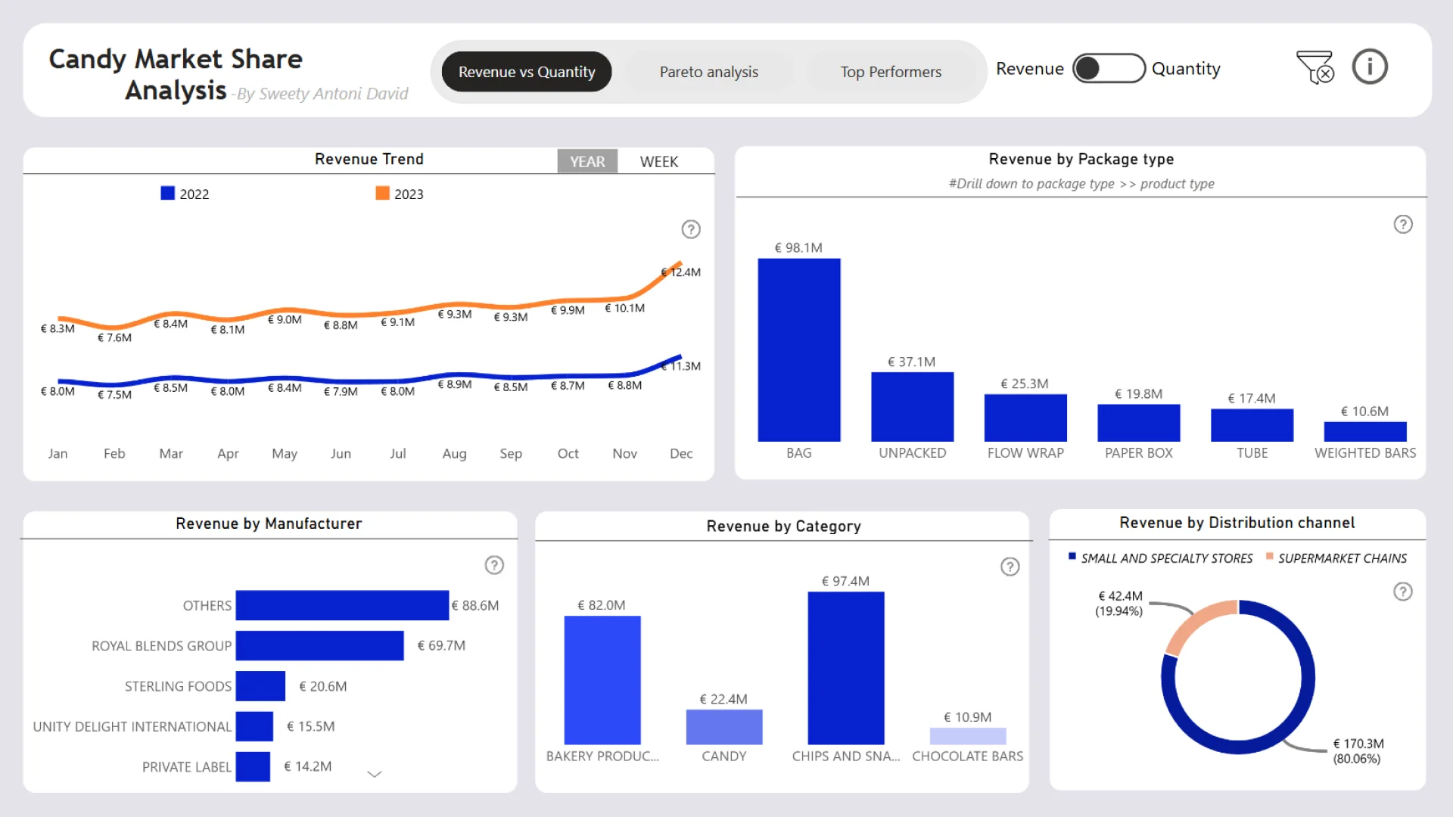Screen dimensions: 1453x817
Task: Click the Jan axis label
Action: (x=58, y=453)
